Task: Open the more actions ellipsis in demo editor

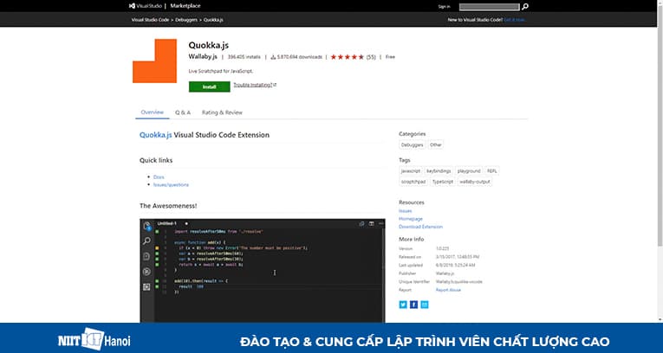Action: click(x=380, y=223)
